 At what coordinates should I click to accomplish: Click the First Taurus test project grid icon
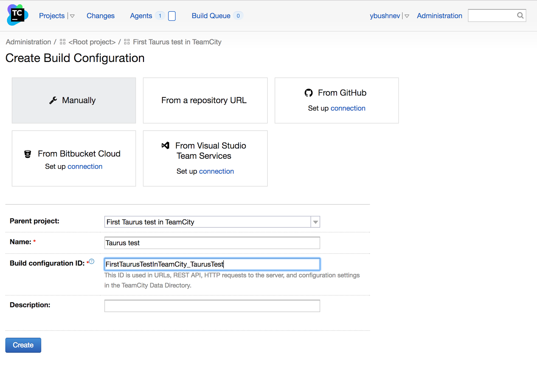[127, 42]
